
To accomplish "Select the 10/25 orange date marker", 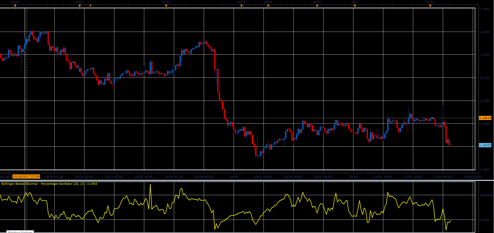I will [x=166, y=6].
